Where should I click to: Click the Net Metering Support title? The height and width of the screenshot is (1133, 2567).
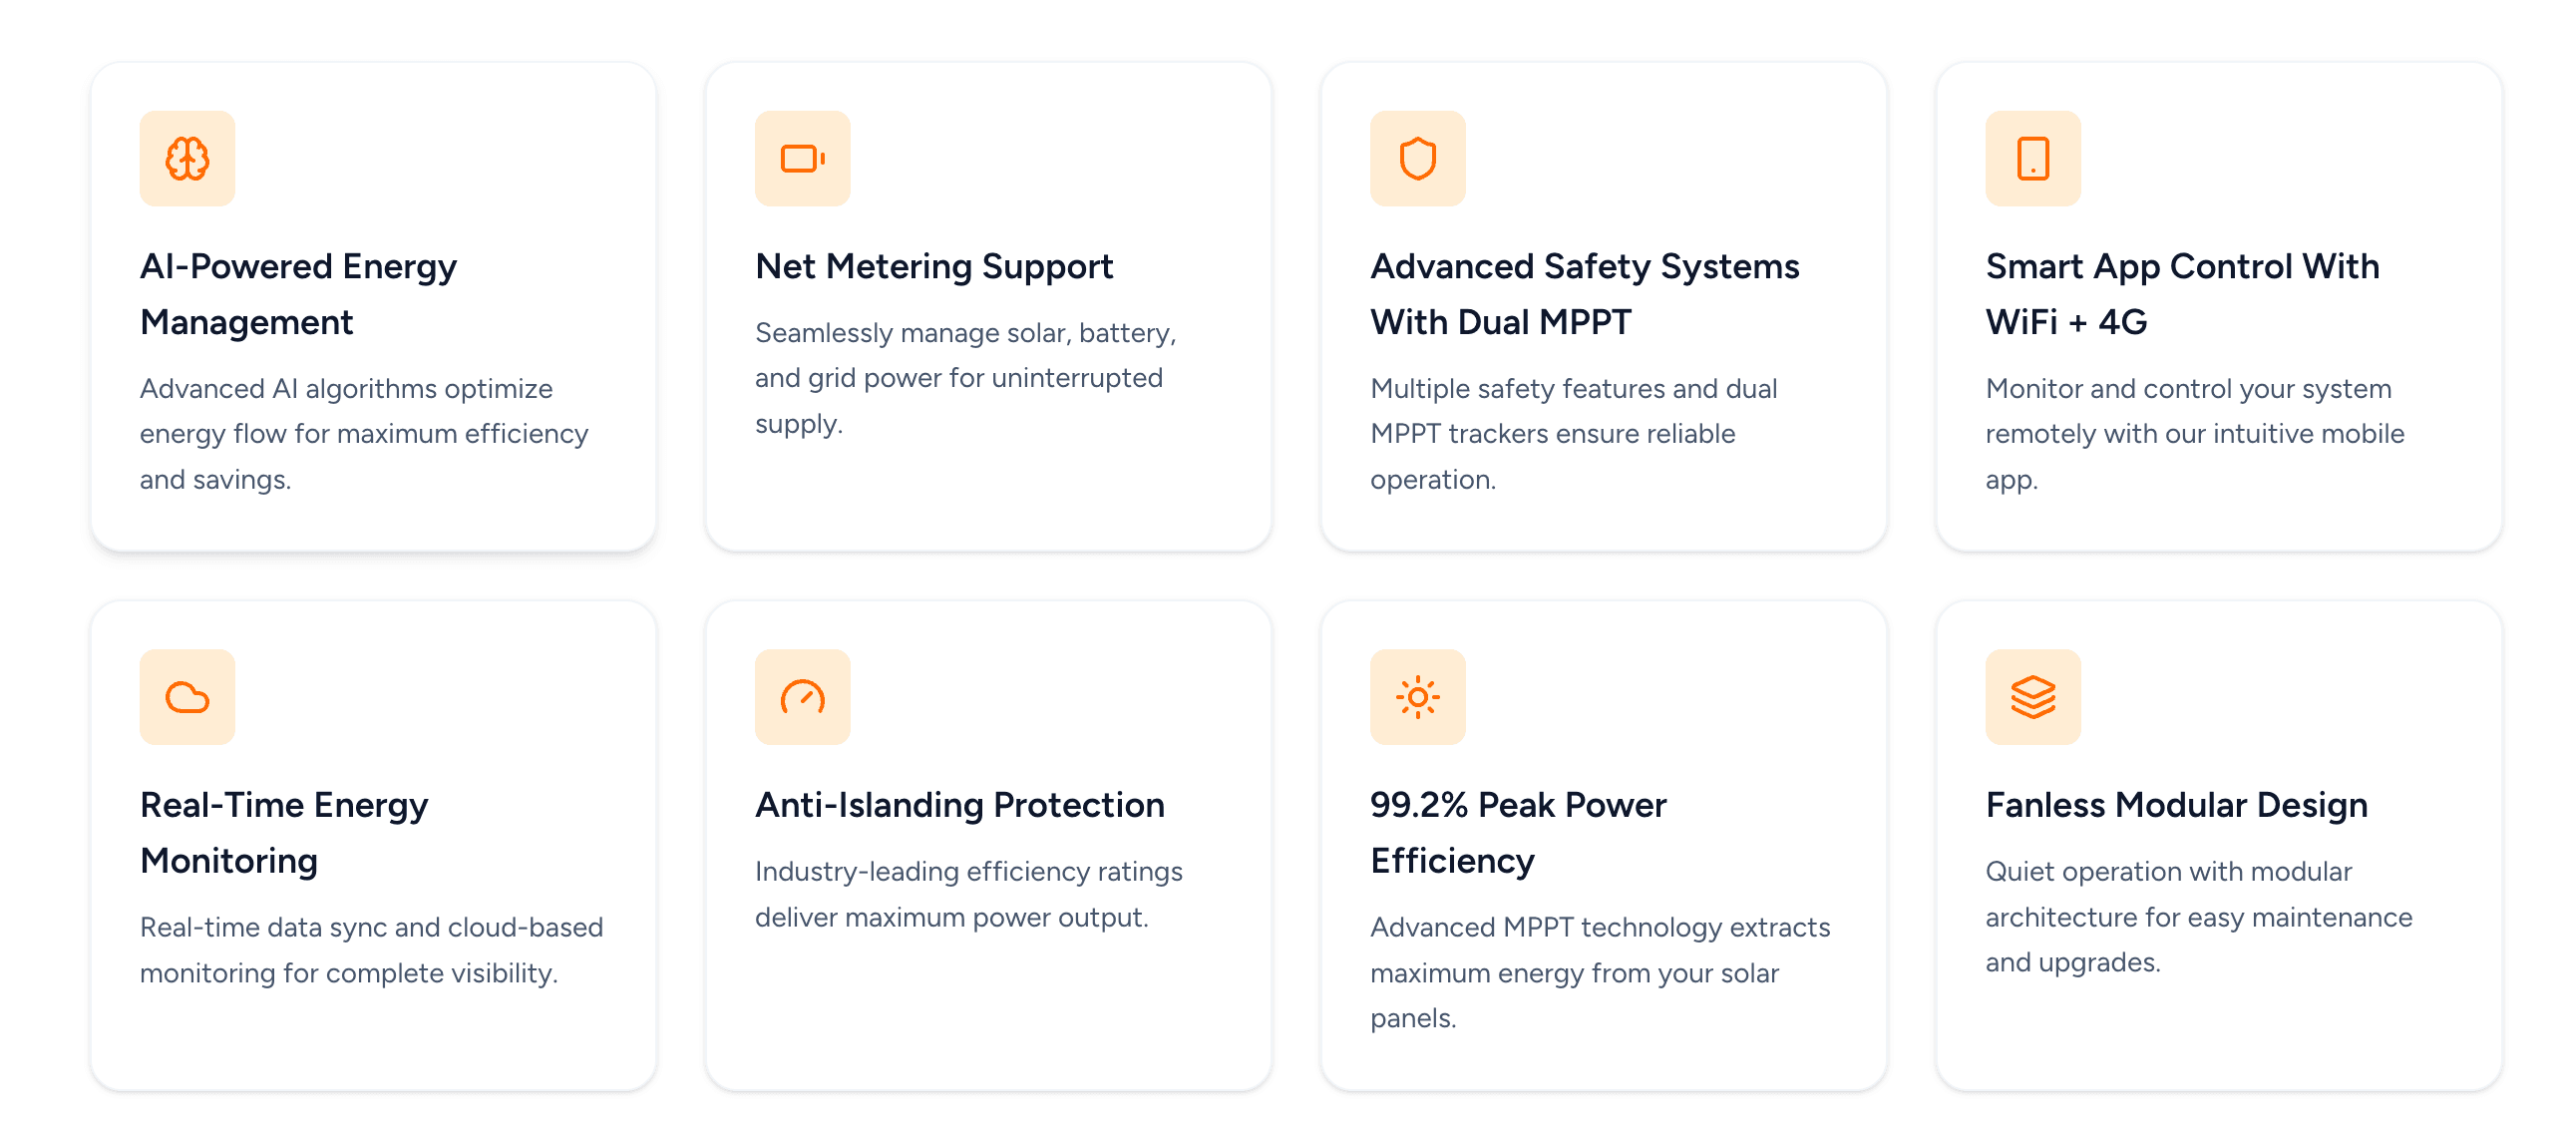(x=933, y=266)
